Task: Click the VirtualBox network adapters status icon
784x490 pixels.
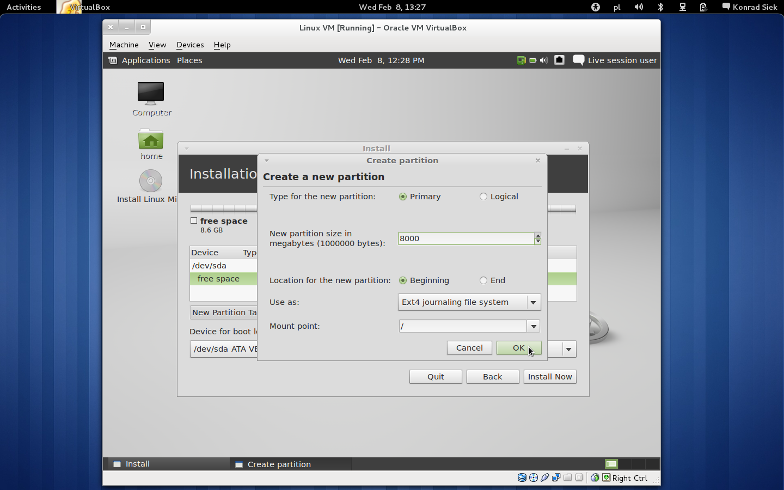Action: pos(556,477)
